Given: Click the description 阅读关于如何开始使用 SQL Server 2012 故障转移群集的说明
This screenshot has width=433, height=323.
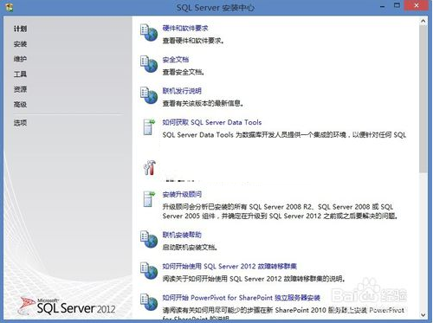Looking at the screenshot, I should click(x=254, y=279).
